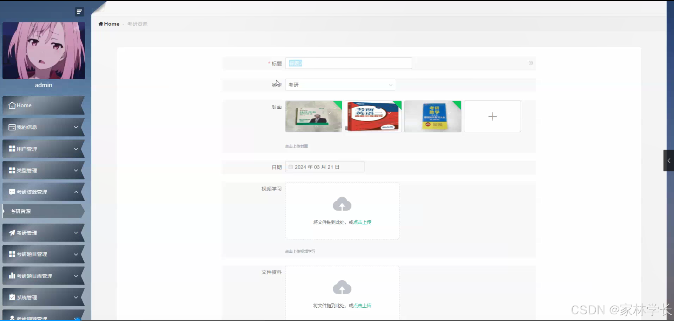Image resolution: width=674 pixels, height=321 pixels.
Task: Click the 考研题目库管理 bar-chart icon
Action: tap(12, 276)
